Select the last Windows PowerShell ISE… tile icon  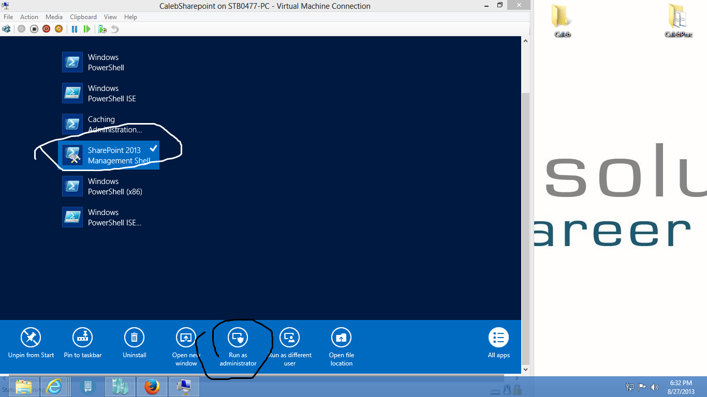click(72, 217)
